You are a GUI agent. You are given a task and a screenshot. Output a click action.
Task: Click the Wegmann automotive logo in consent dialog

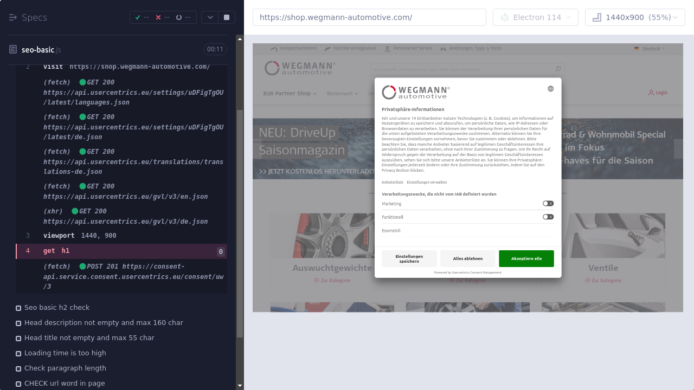point(416,92)
